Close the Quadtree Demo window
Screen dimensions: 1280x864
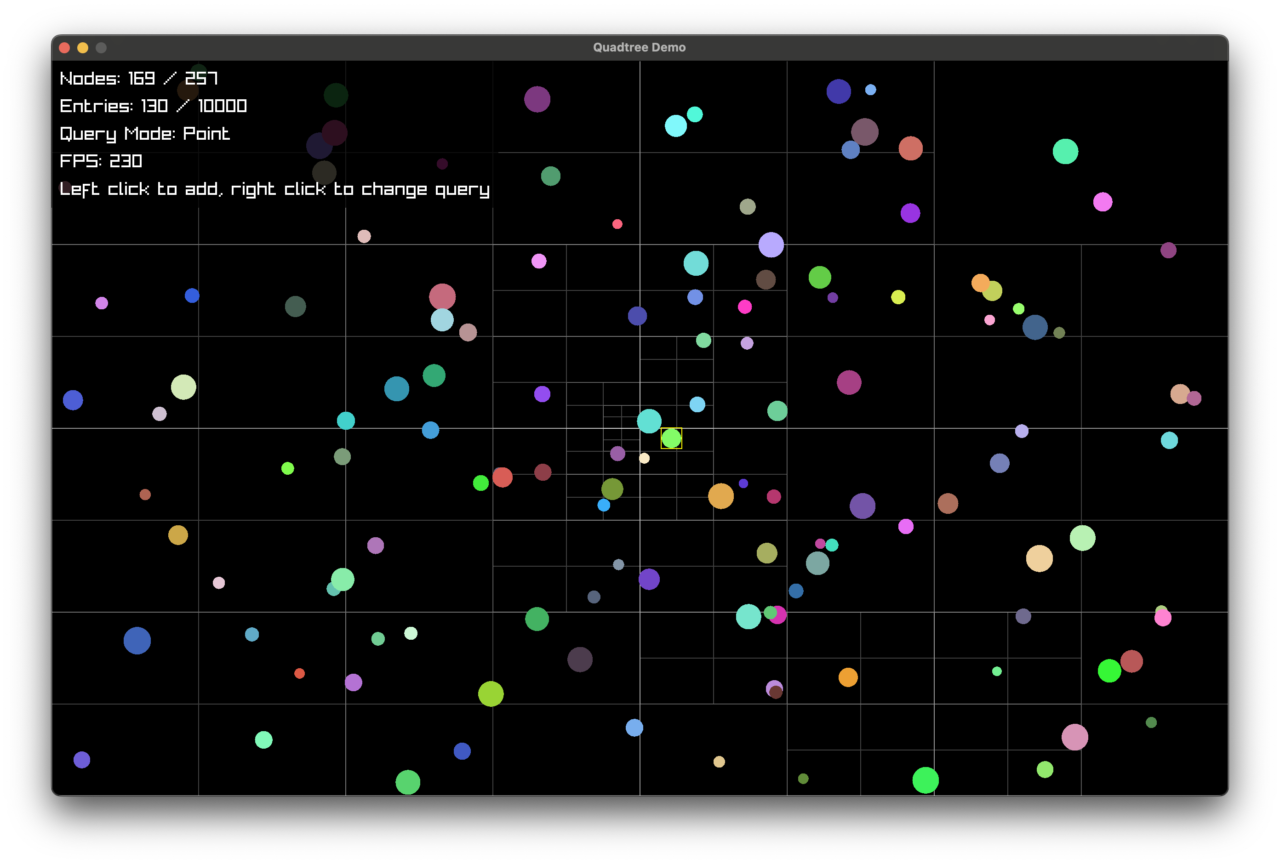tap(64, 48)
